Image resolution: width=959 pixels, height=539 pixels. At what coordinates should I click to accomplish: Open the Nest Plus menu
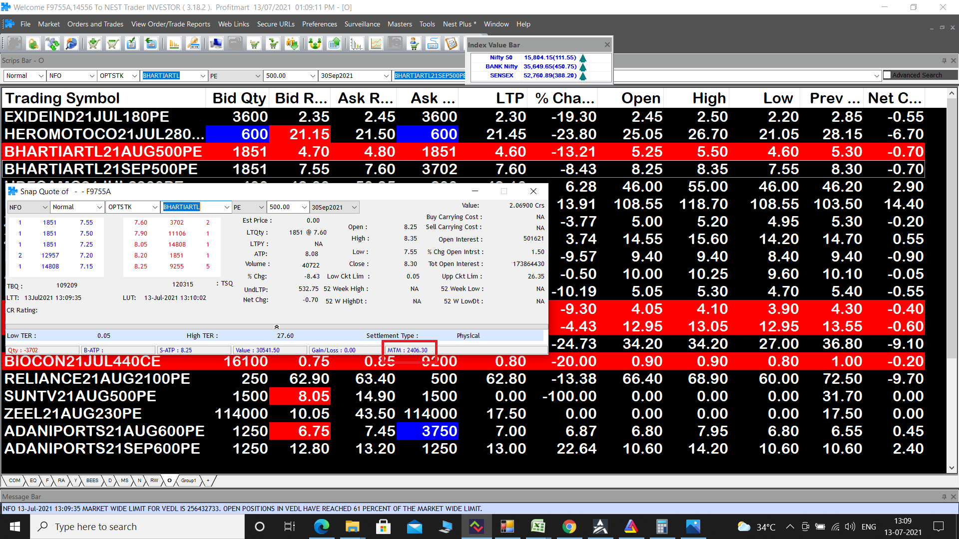click(x=459, y=24)
